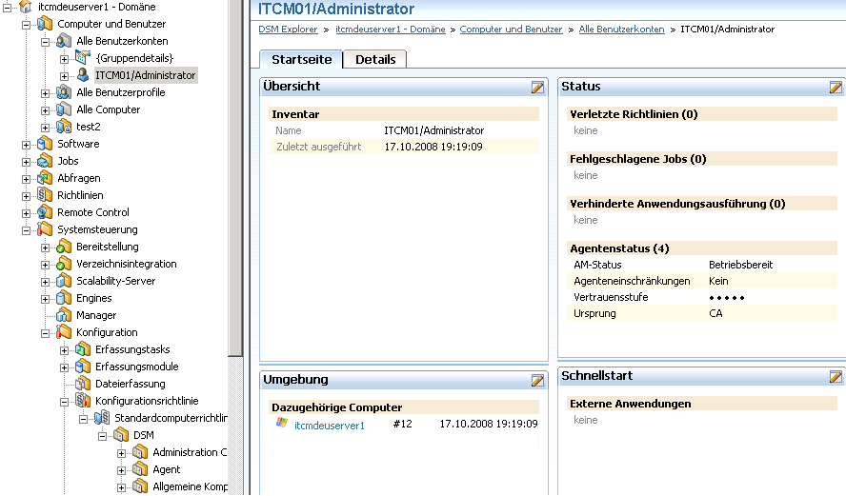Screen dimensions: 846x496
Task: Click the Dateierfassung icon
Action: click(x=83, y=384)
